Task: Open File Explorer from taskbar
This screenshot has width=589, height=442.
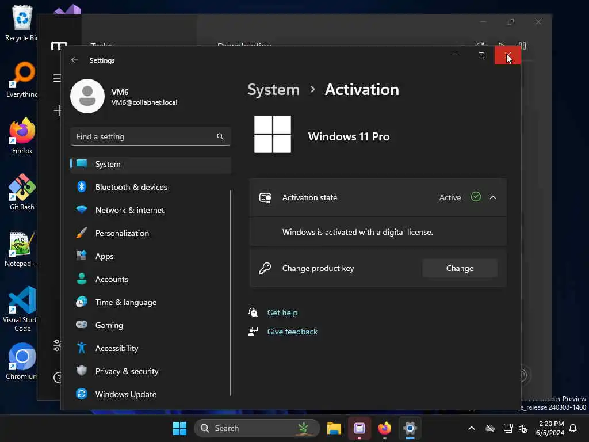Action: coord(334,428)
